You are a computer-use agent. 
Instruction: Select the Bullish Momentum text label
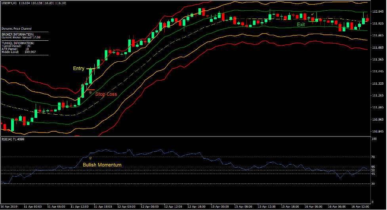[x=102, y=165]
